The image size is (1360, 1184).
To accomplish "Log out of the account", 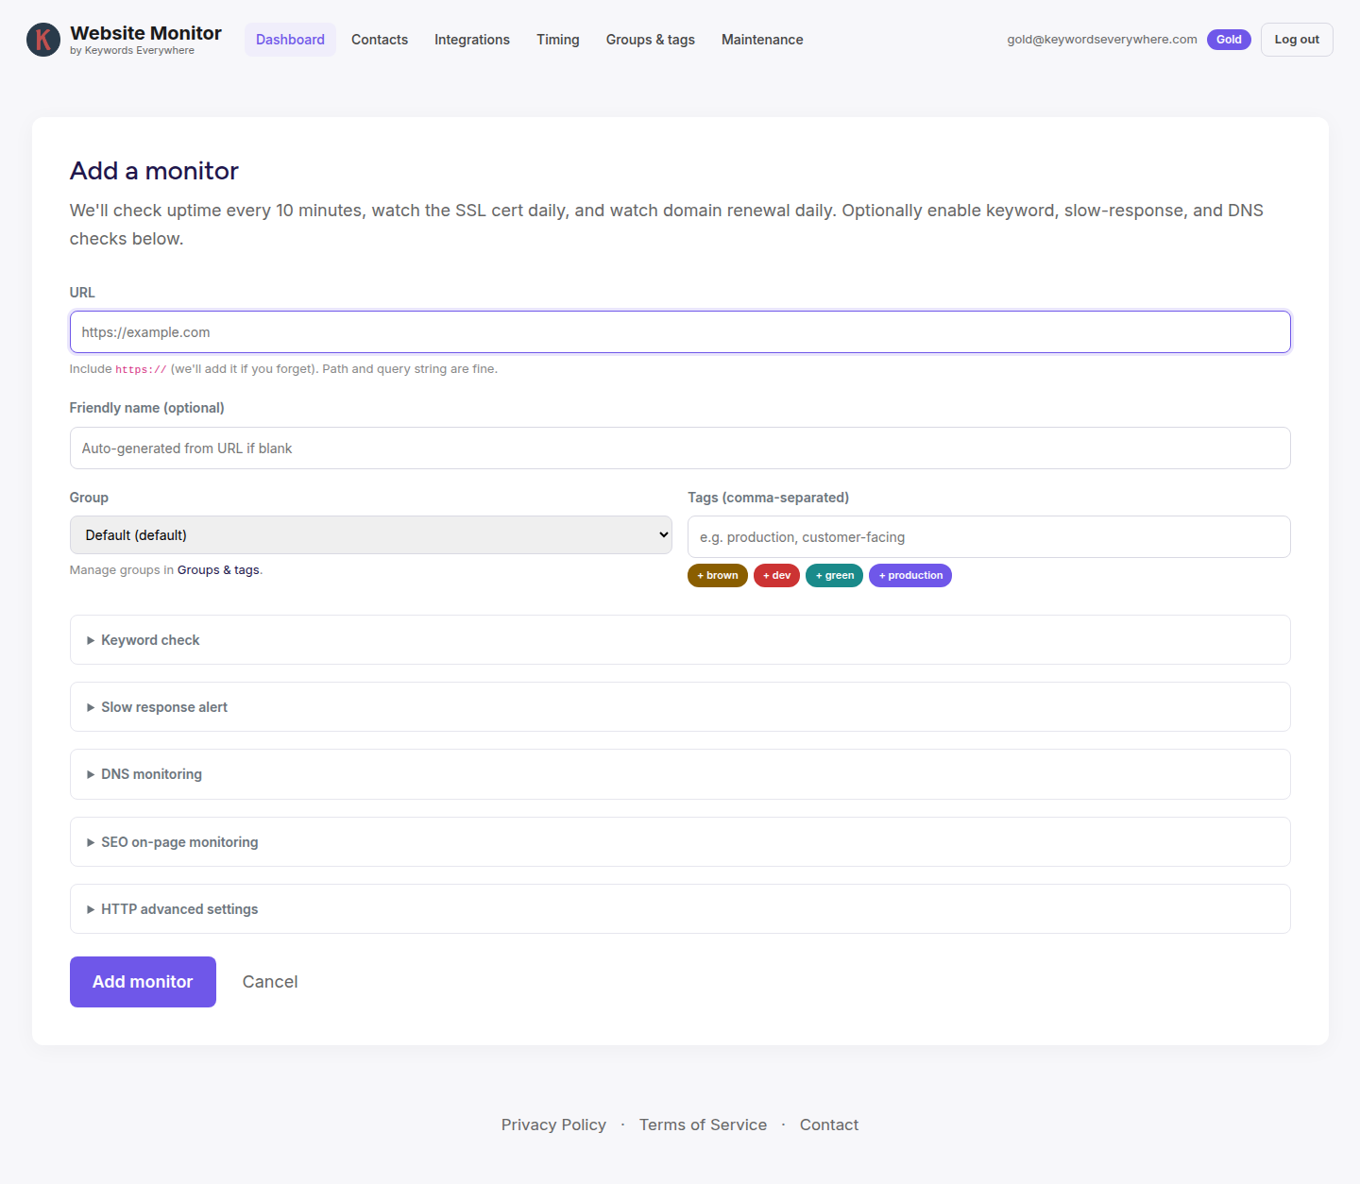I will (x=1297, y=40).
